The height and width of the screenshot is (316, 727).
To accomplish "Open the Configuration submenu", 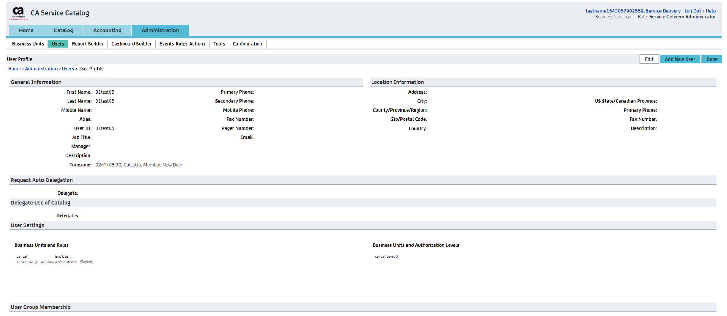I will [x=247, y=44].
